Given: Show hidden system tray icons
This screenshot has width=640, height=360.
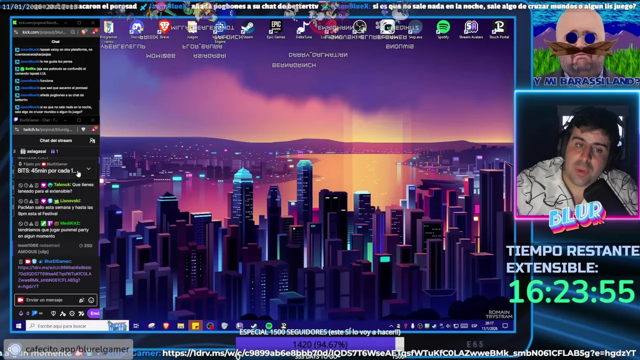Looking at the screenshot, I should tap(391, 326).
